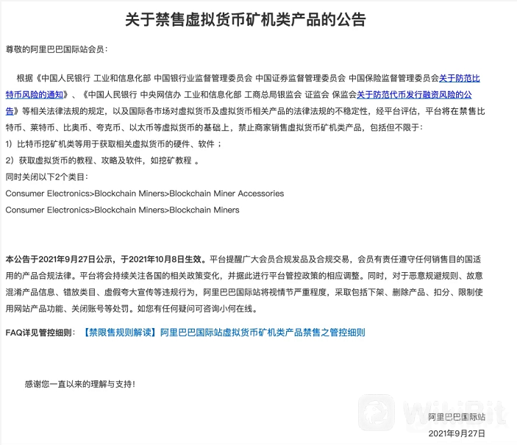The image size is (517, 445).
Task: Click the greeting 尊敬的阿里巴巴国际站会员
Action: [x=57, y=49]
